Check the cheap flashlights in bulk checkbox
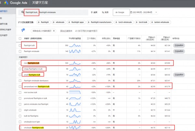 (x=20, y=69)
